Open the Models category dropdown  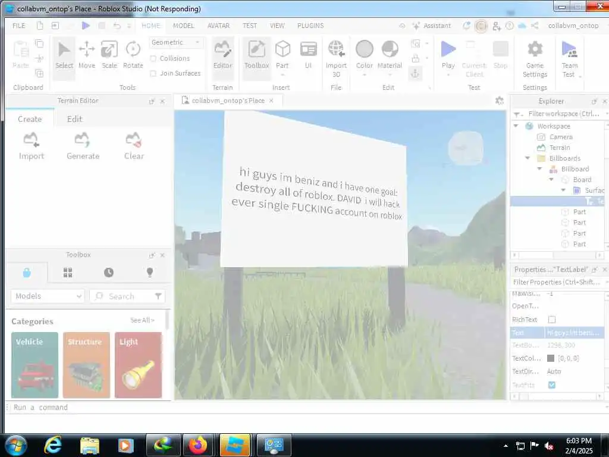coord(48,296)
